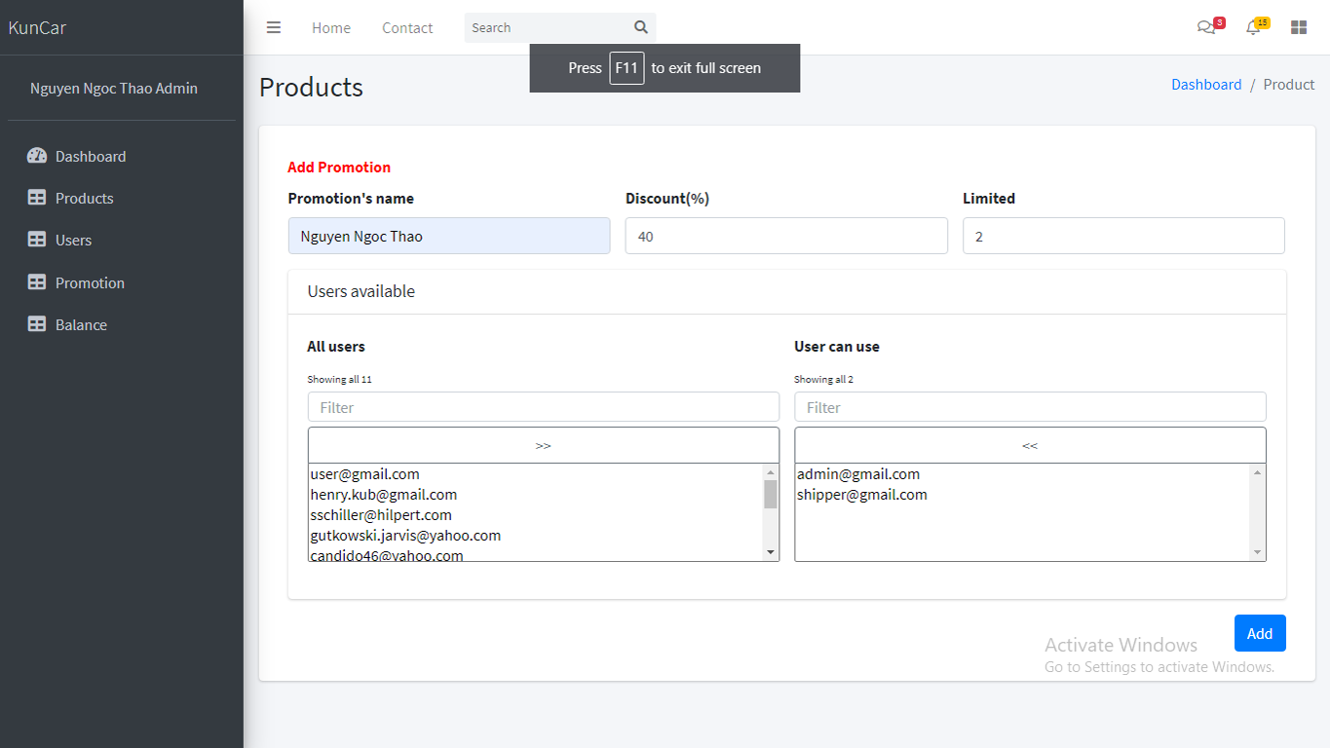Click the Products table icon in sidebar

(x=37, y=198)
